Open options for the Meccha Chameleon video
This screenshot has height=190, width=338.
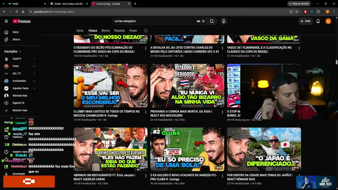coord(145,112)
